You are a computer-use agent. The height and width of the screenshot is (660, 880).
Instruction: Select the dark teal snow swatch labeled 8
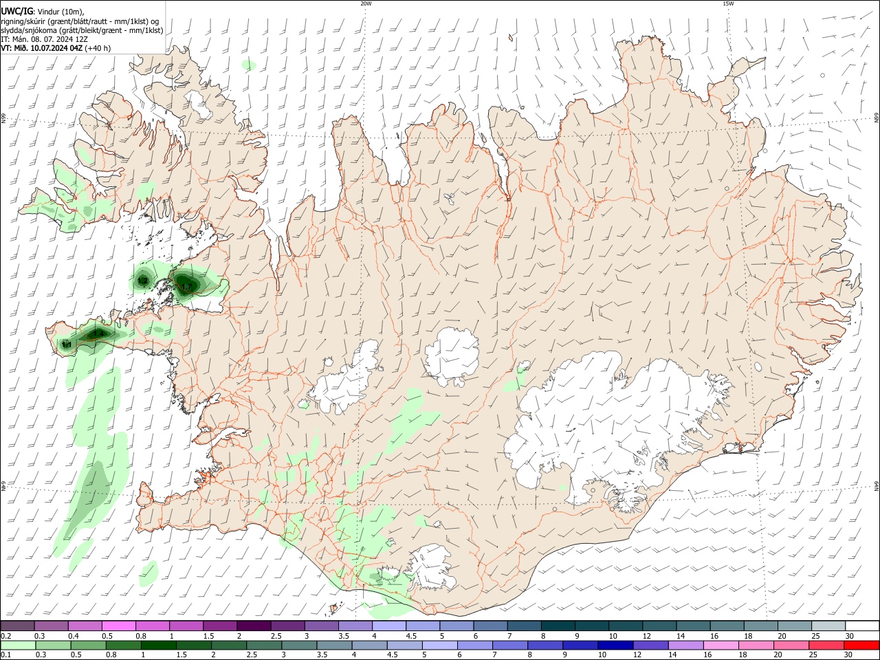(x=557, y=626)
